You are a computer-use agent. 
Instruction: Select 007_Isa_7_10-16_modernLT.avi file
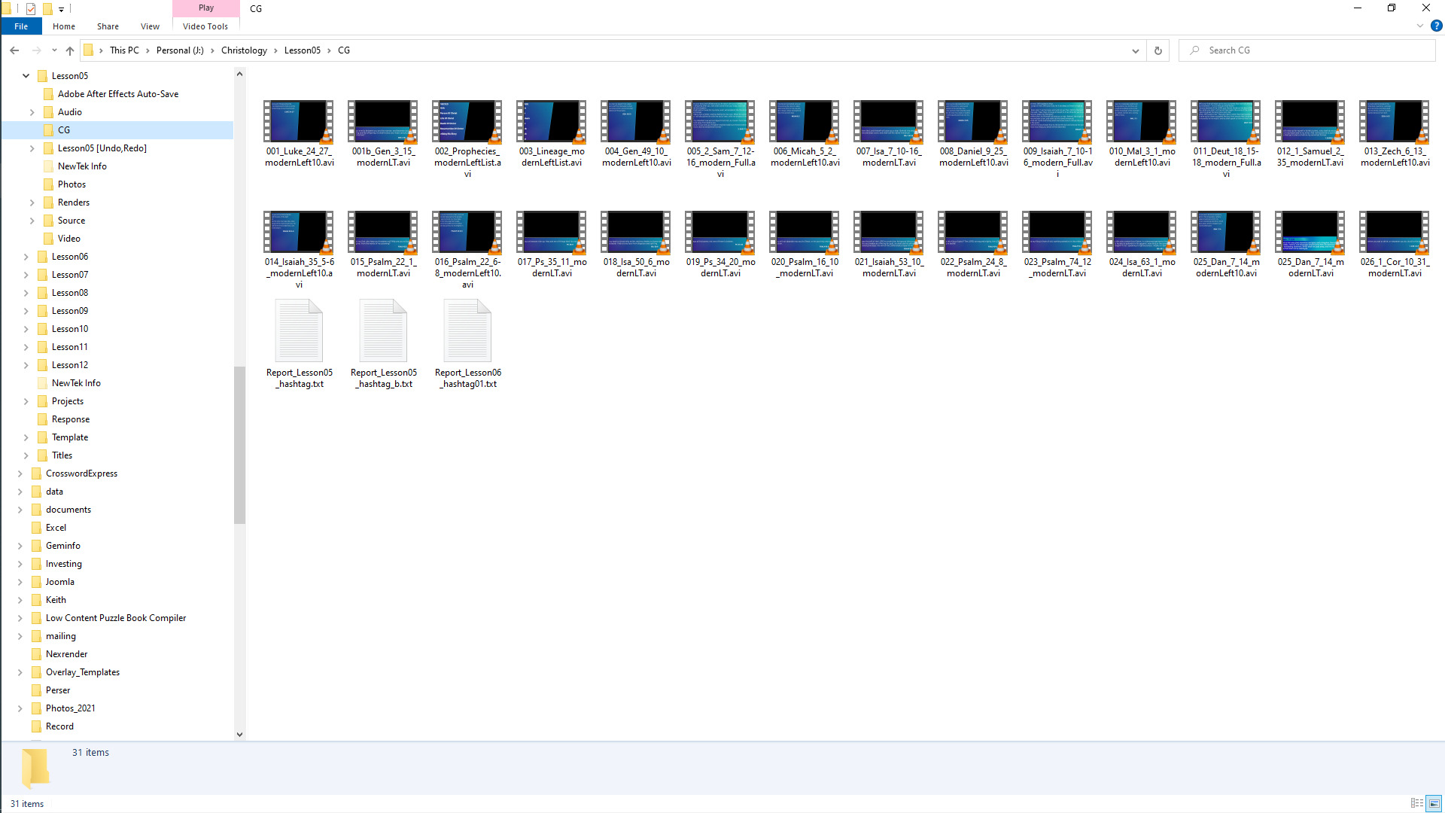point(889,133)
